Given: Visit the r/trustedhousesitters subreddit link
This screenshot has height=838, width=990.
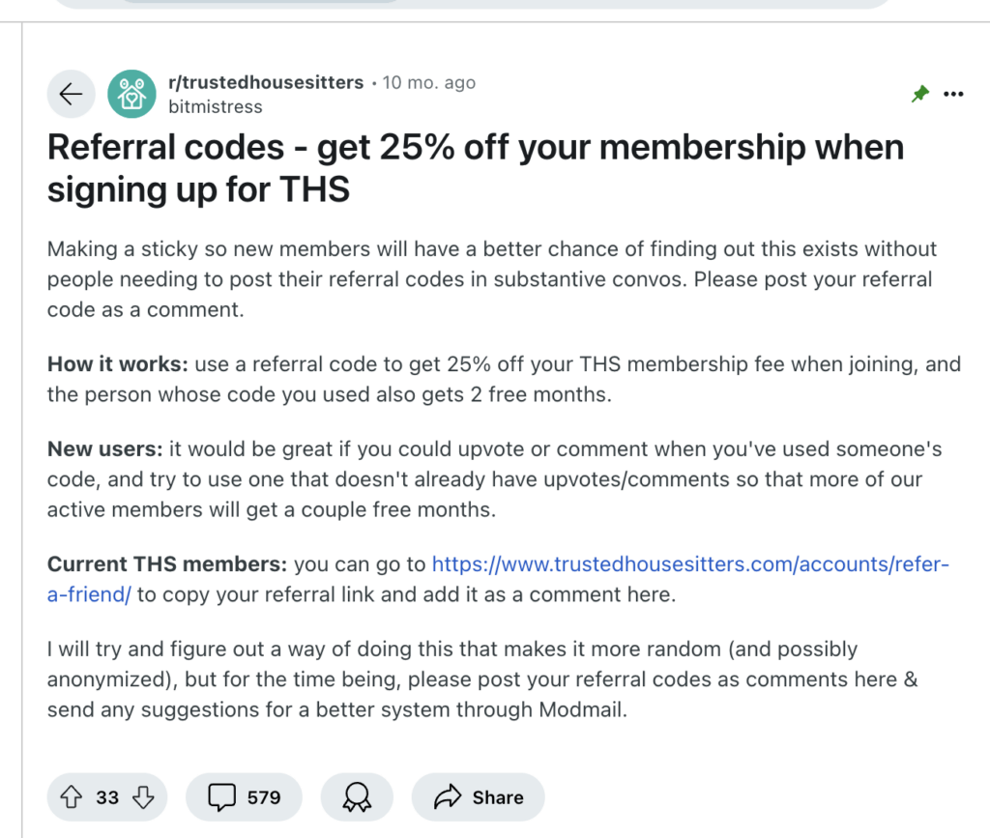Looking at the screenshot, I should (x=266, y=83).
